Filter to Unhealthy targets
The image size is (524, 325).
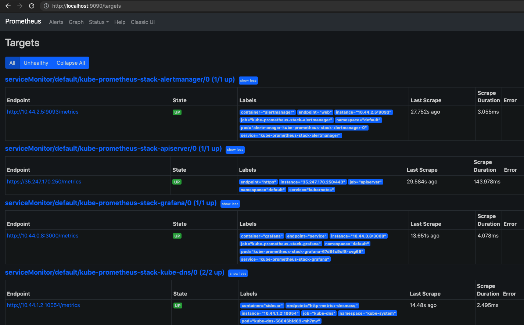(x=36, y=63)
